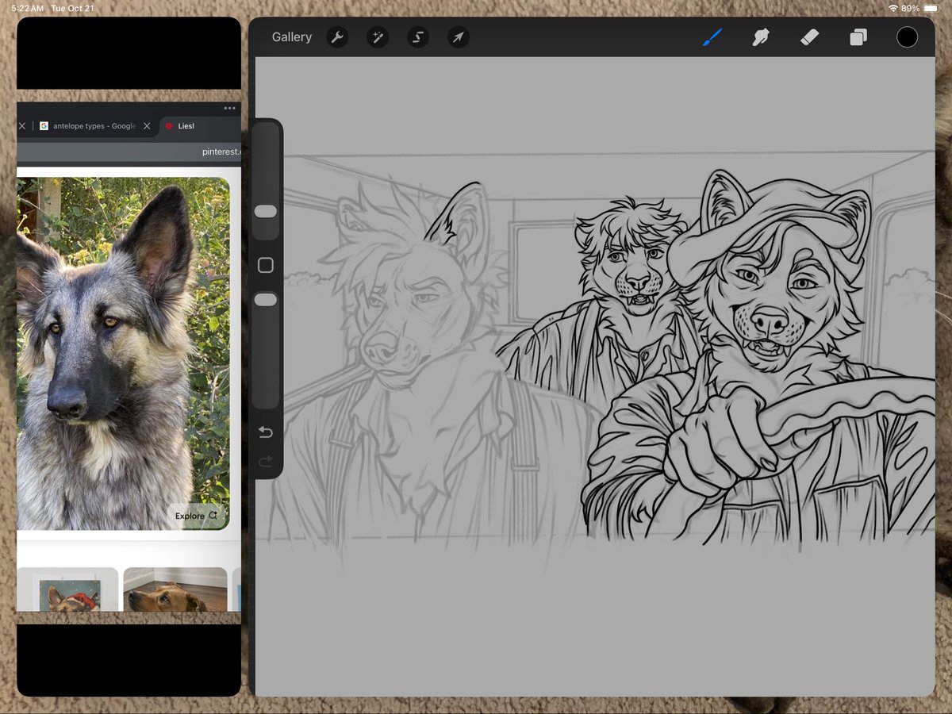Tap the Wi-Fi status icon
This screenshot has width=952, height=714.
893,8
